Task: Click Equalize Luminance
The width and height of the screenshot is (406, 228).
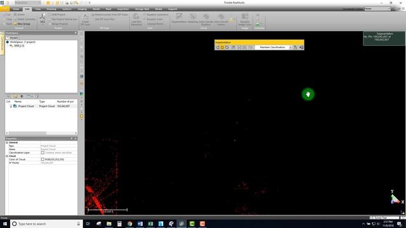Action: (156, 15)
